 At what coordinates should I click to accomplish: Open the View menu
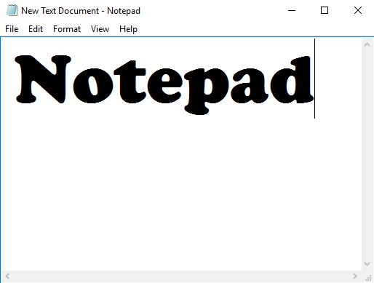pos(100,29)
